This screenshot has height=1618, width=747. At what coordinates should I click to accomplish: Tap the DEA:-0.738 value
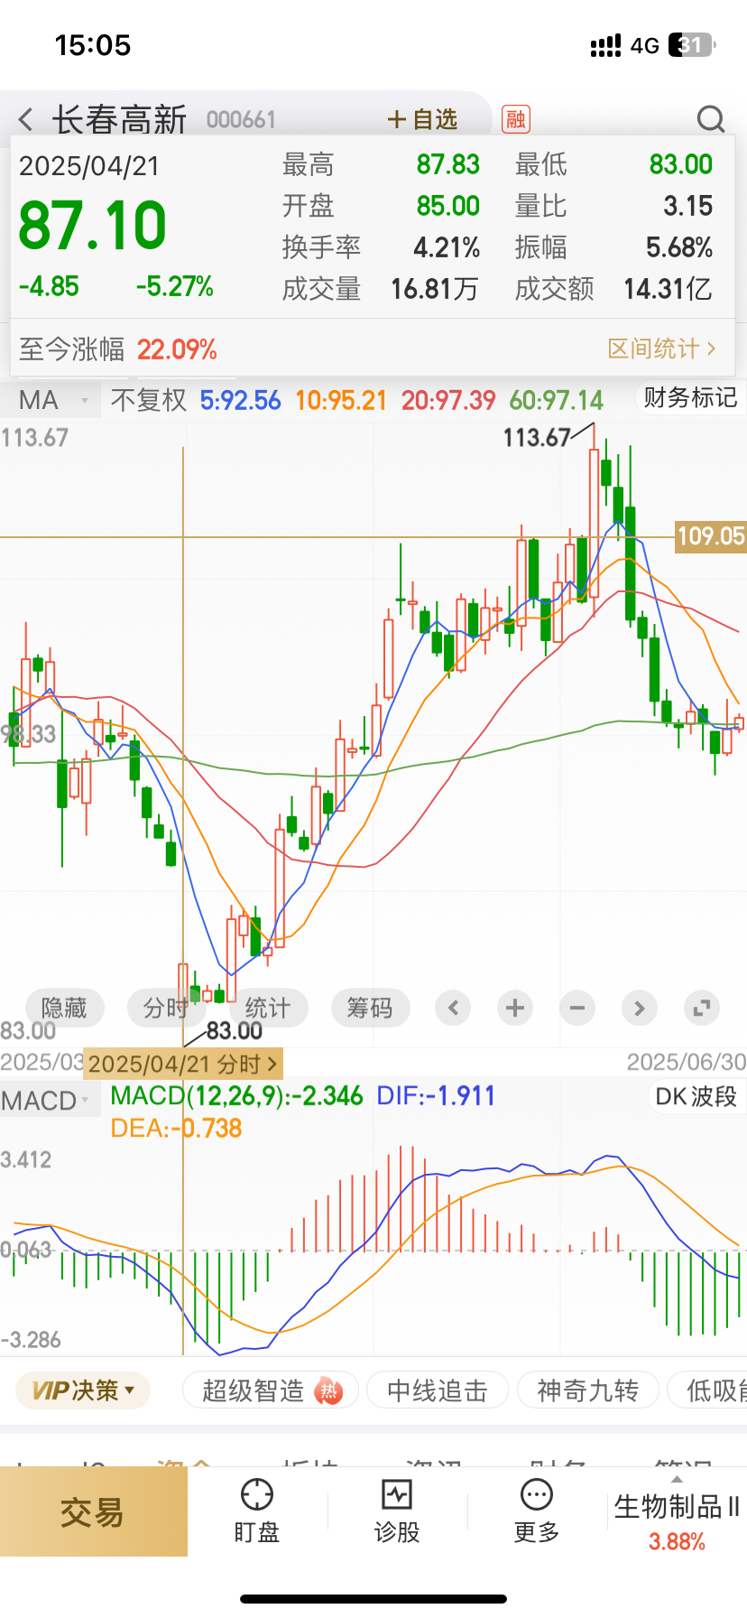(x=176, y=1128)
